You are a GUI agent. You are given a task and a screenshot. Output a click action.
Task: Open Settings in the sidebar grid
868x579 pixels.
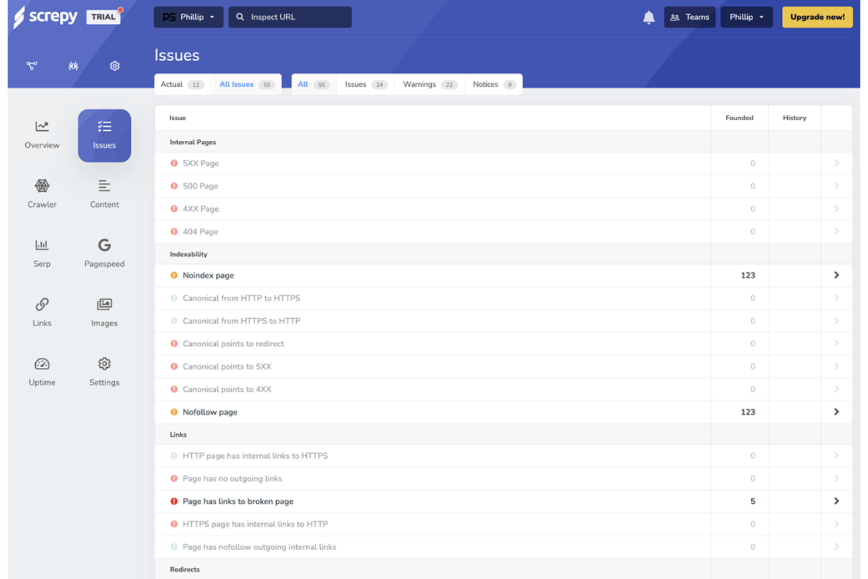click(104, 372)
